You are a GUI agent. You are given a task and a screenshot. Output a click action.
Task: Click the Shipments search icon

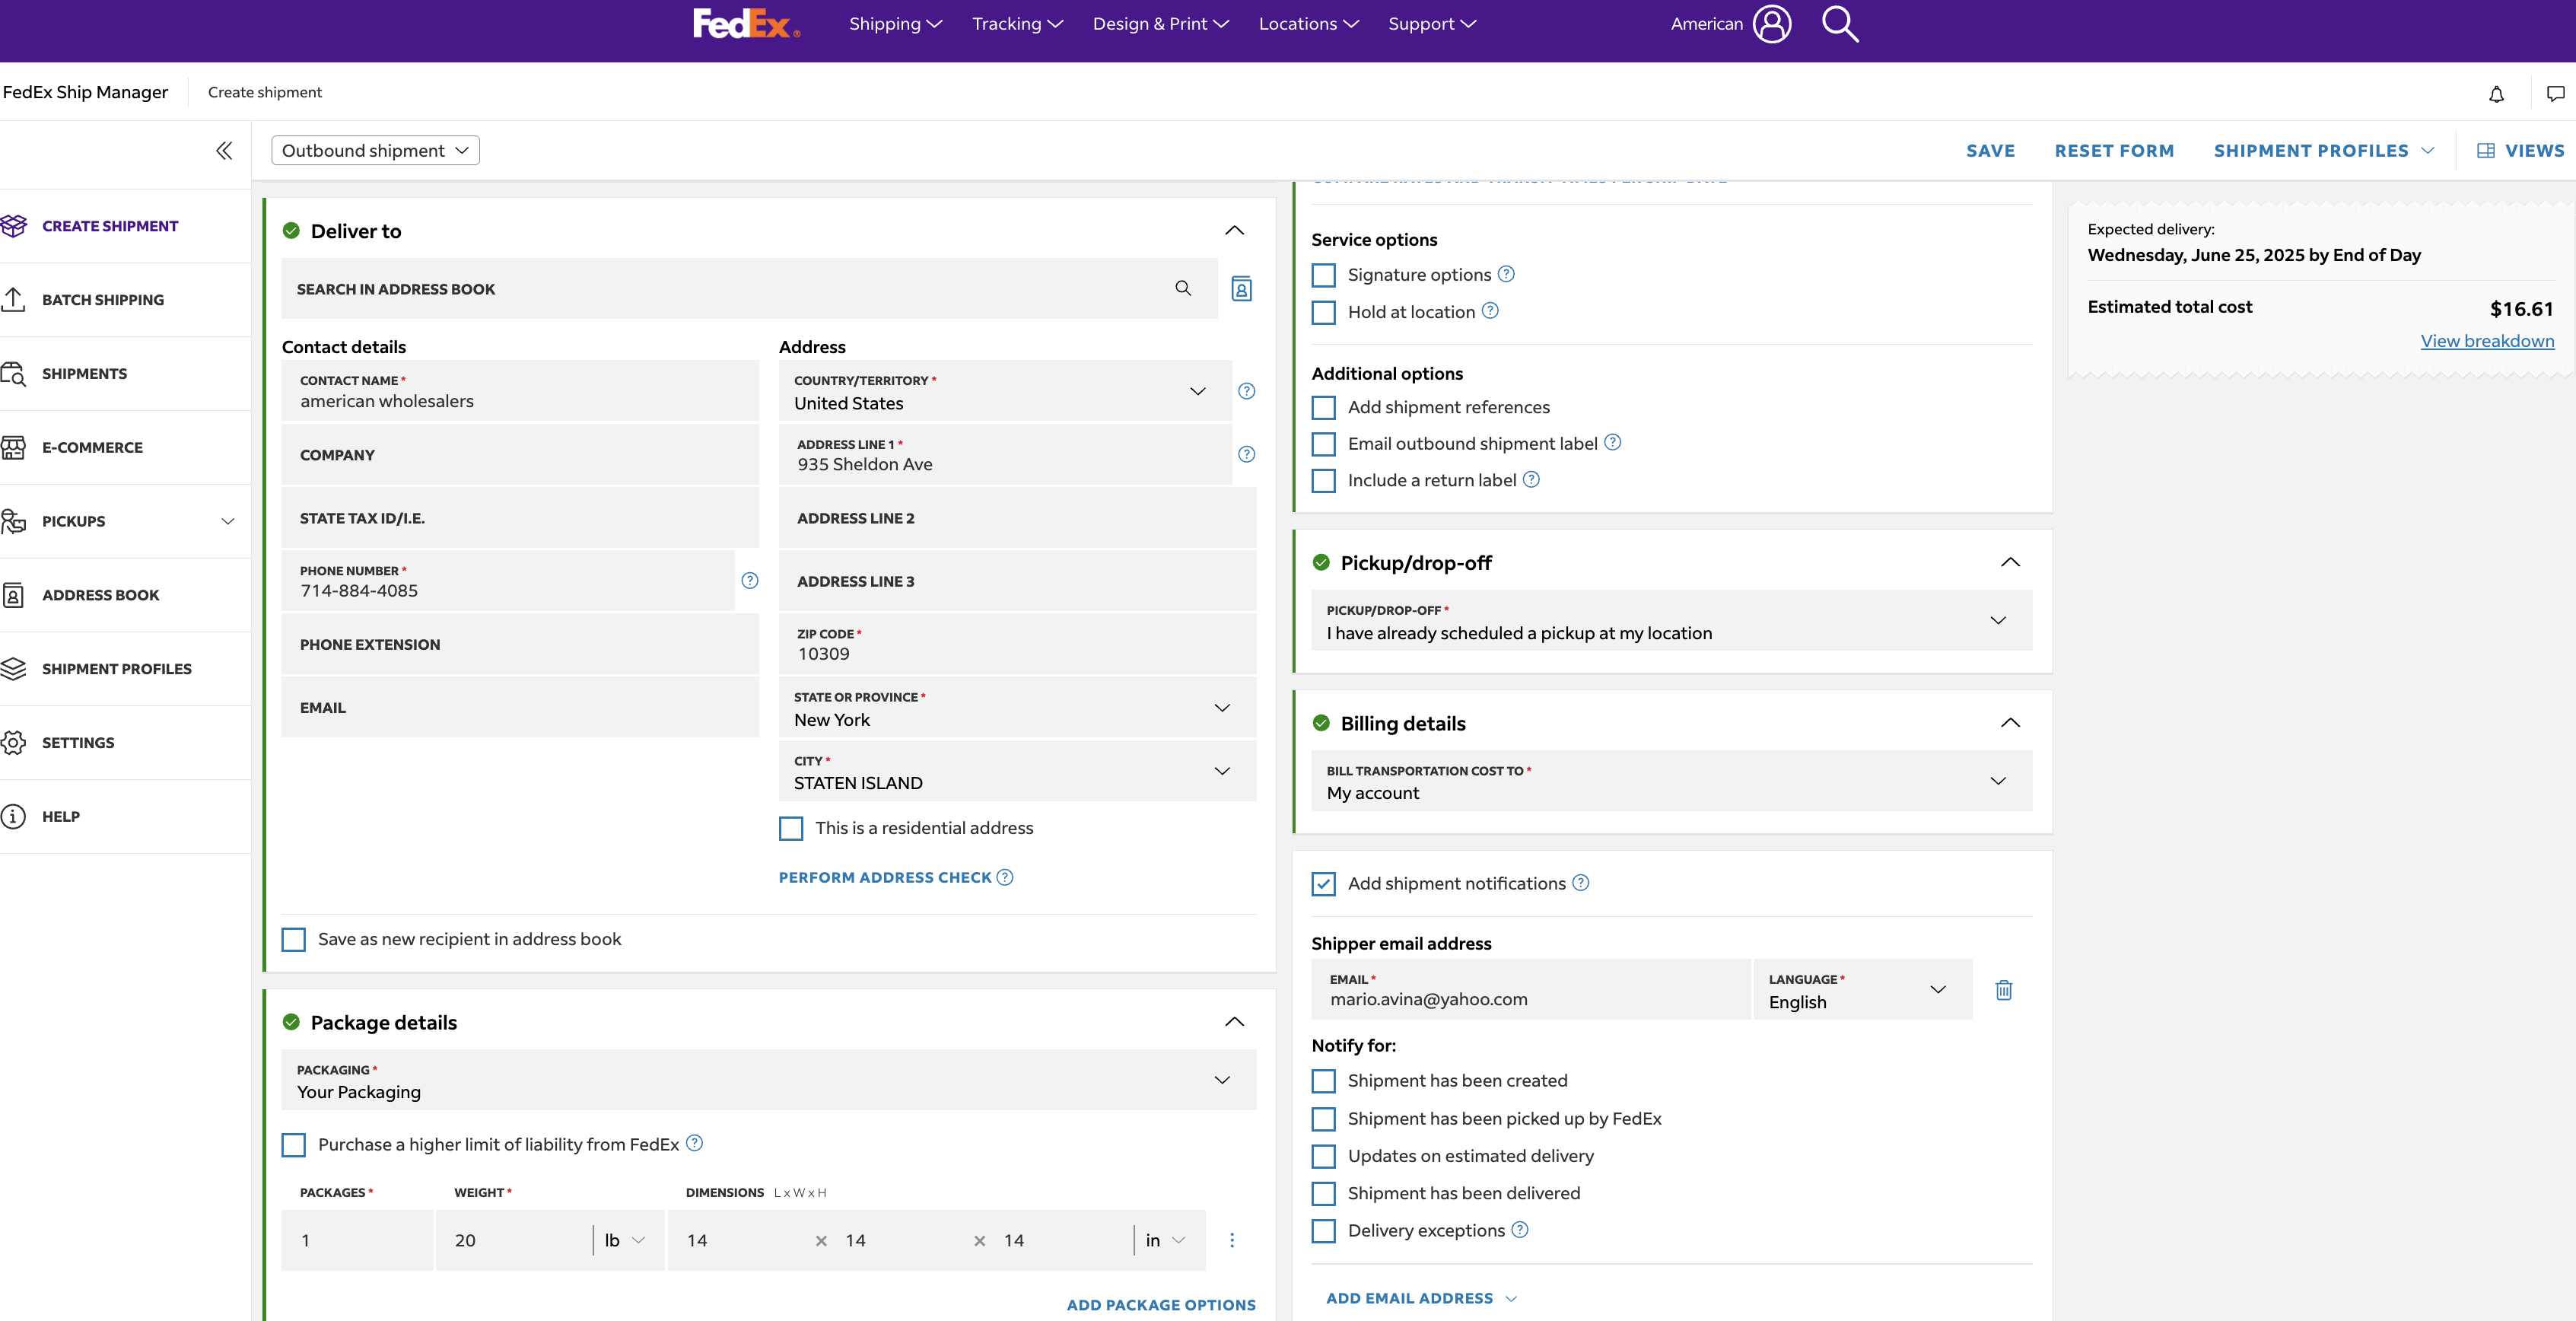[x=13, y=373]
